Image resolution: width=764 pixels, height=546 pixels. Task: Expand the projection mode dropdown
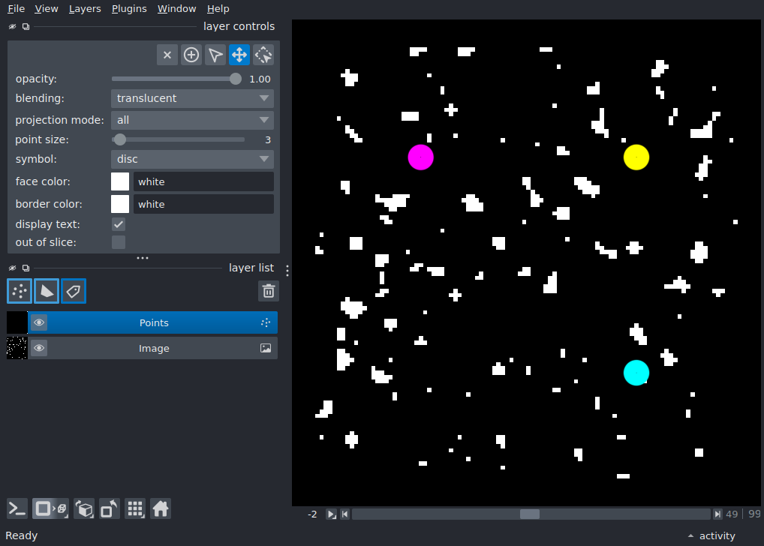192,120
